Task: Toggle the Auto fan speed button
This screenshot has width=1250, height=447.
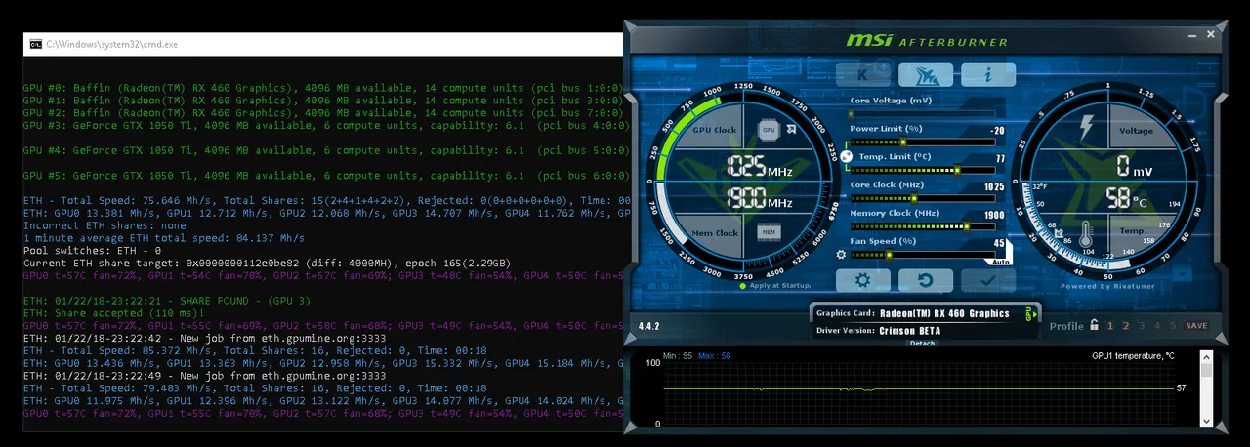Action: (x=1000, y=262)
